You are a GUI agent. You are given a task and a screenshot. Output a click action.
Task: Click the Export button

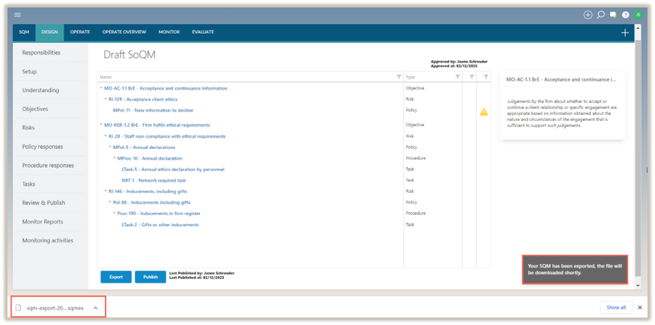pyautogui.click(x=116, y=277)
